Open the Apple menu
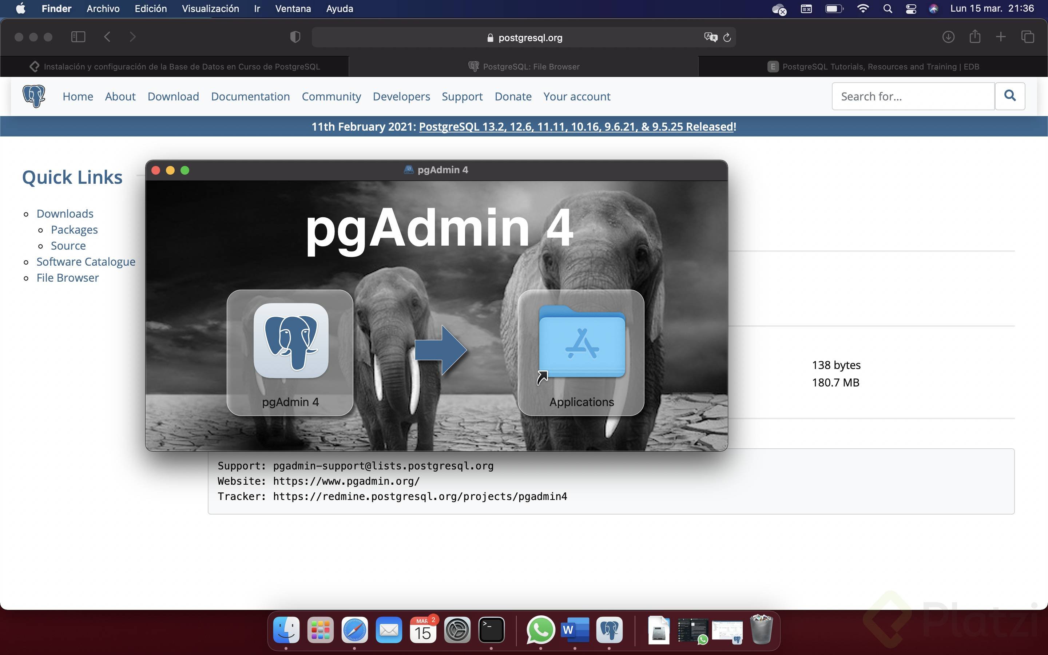 click(x=20, y=9)
